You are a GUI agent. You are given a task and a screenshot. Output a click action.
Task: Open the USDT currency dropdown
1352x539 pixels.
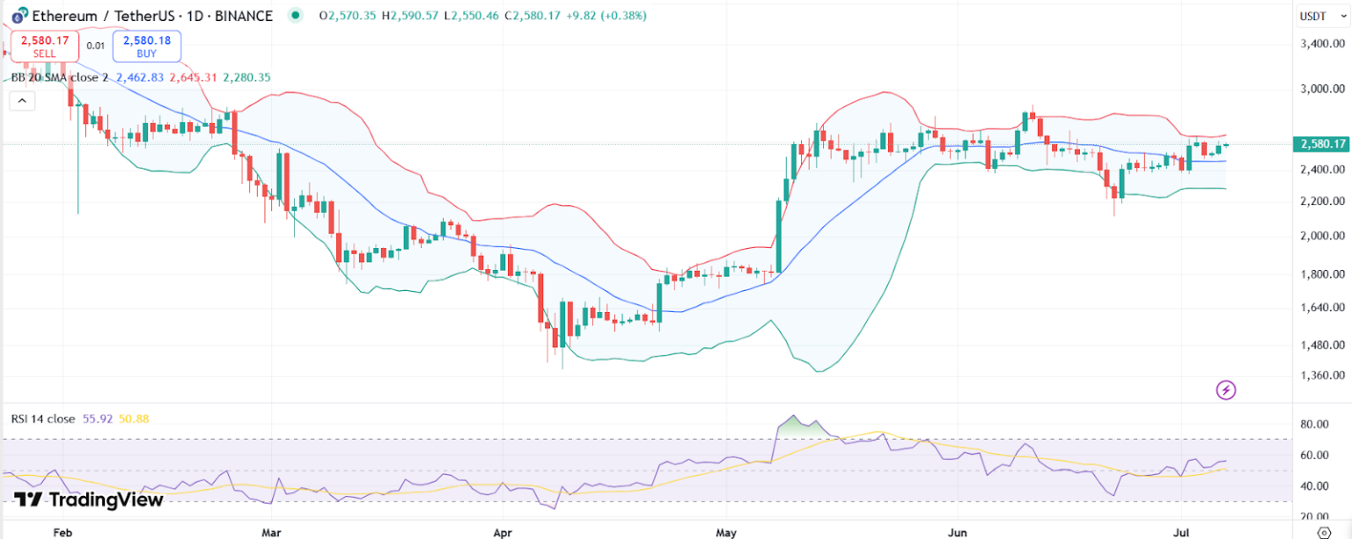[1316, 16]
